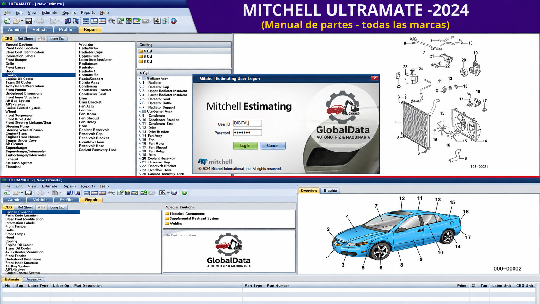Viewport: 540px width, 304px height.
Task: Click the new estimate icon in the upper ULTRAMATE toolbar
Action: tap(7, 21)
